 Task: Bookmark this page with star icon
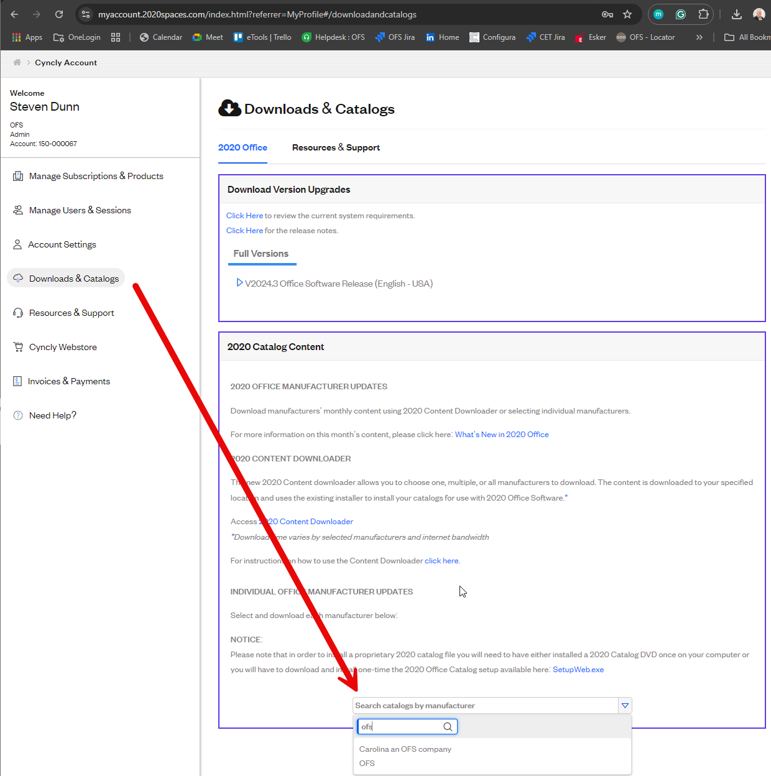627,14
